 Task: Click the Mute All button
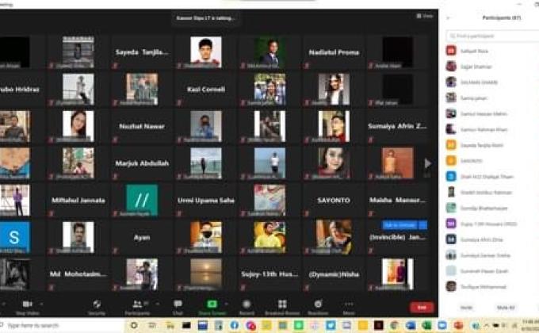tap(505, 308)
